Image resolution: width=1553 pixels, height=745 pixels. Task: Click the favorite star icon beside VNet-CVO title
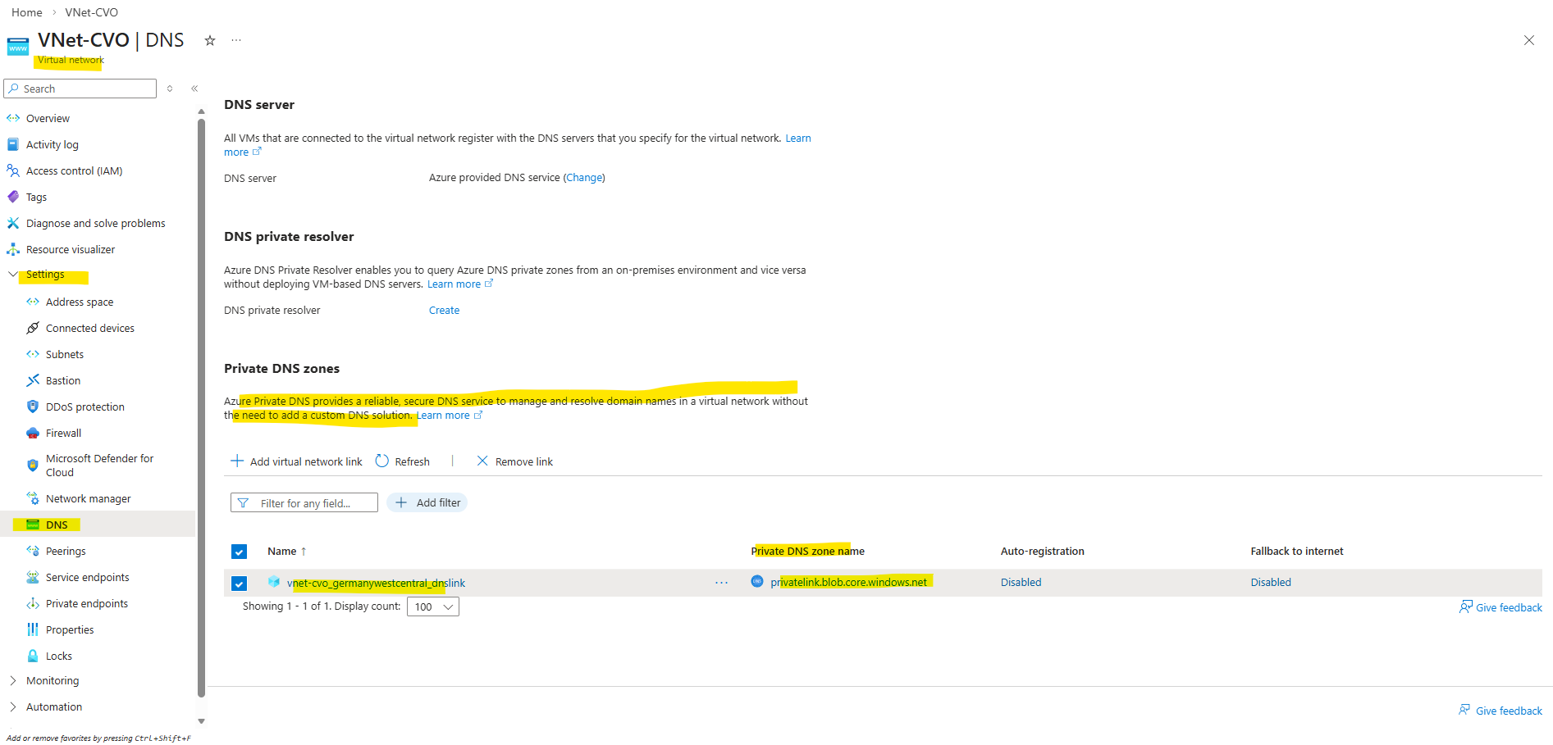pyautogui.click(x=210, y=40)
